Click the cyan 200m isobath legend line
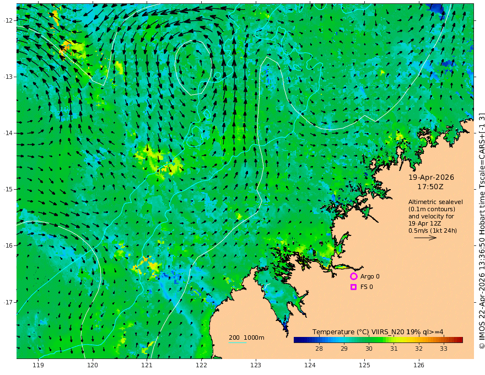Viewport: 485px width, 375px height. tap(237, 342)
